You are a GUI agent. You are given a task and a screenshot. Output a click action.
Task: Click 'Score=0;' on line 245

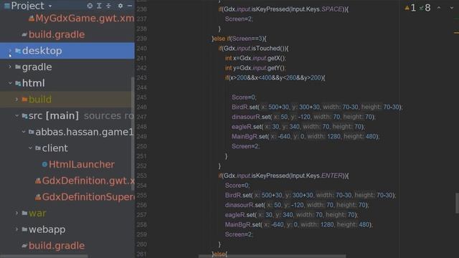[244, 97]
